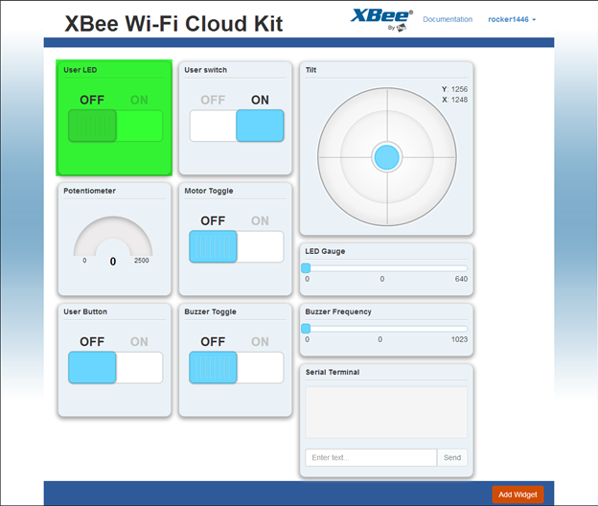Open the rocker1446 account dropdown

coord(512,19)
